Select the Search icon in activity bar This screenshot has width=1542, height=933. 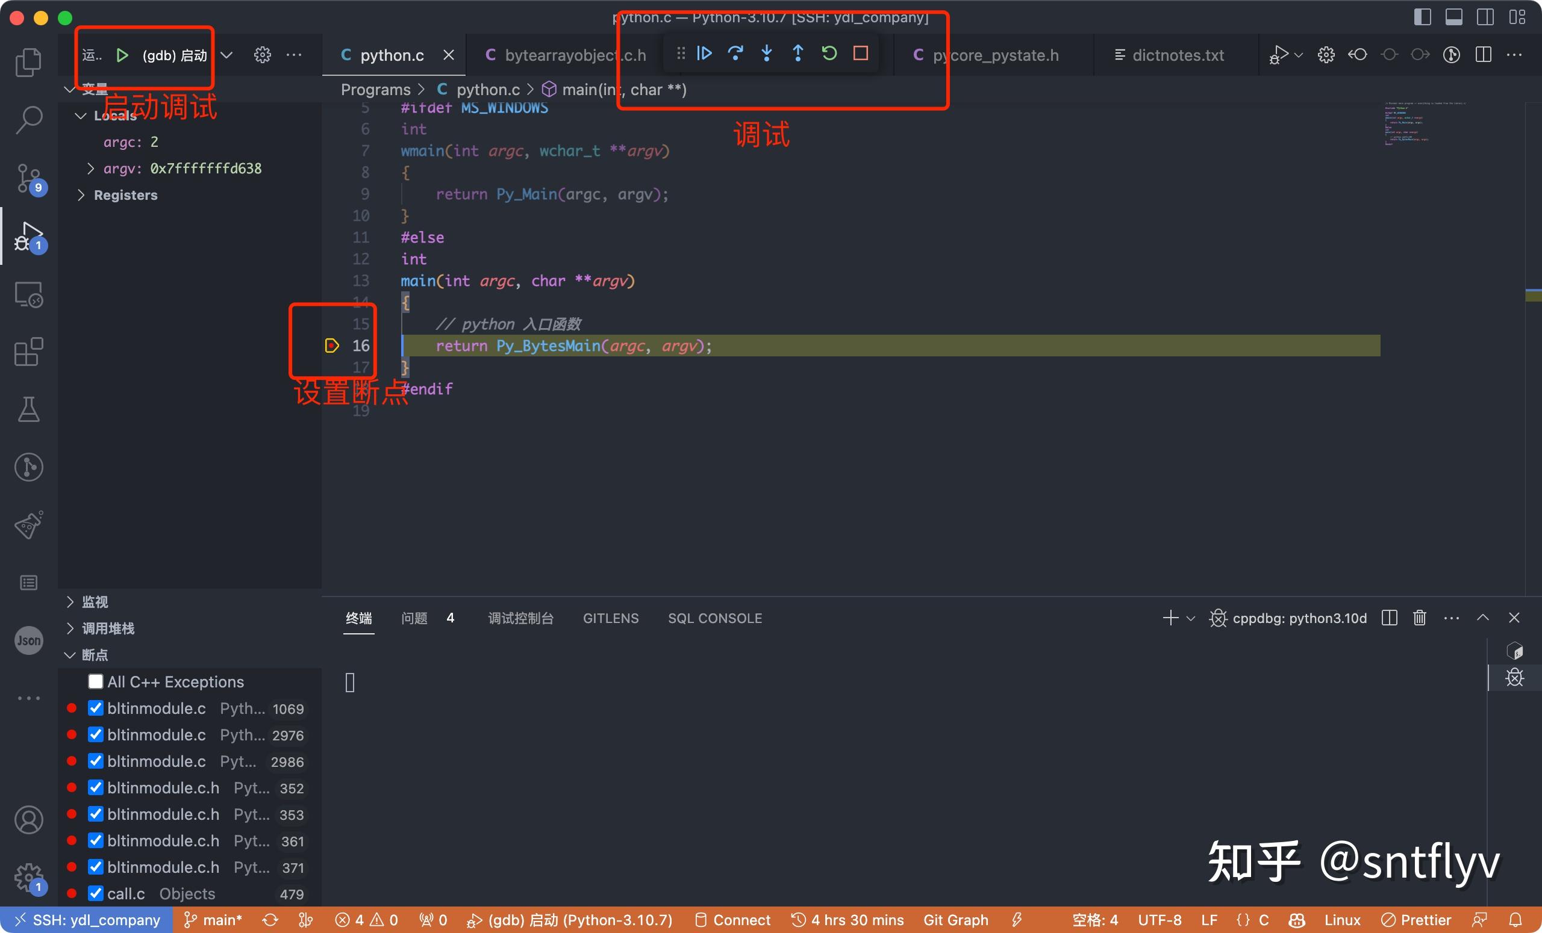28,119
